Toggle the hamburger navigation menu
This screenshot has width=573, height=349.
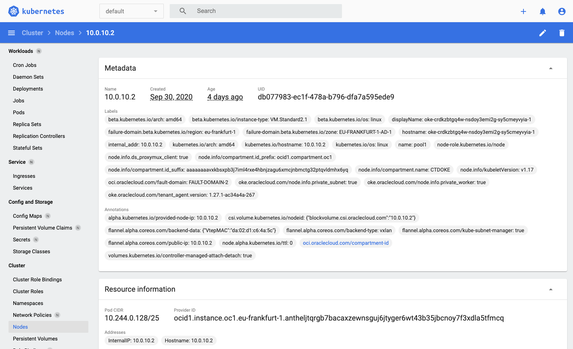[x=11, y=33]
